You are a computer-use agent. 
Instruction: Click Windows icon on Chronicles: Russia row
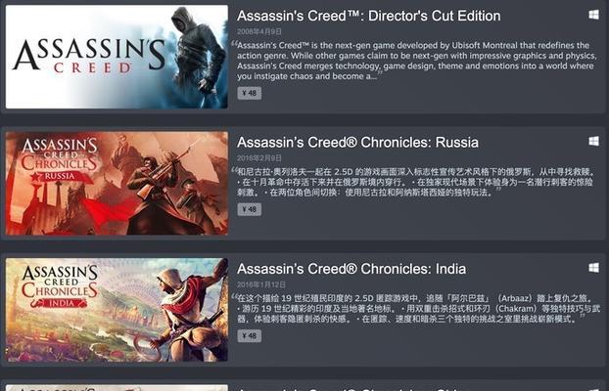click(593, 141)
